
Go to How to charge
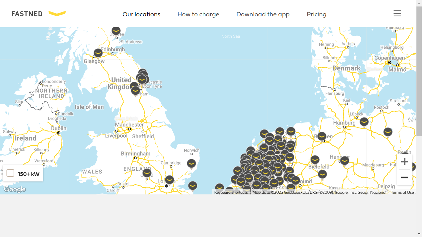coord(198,14)
